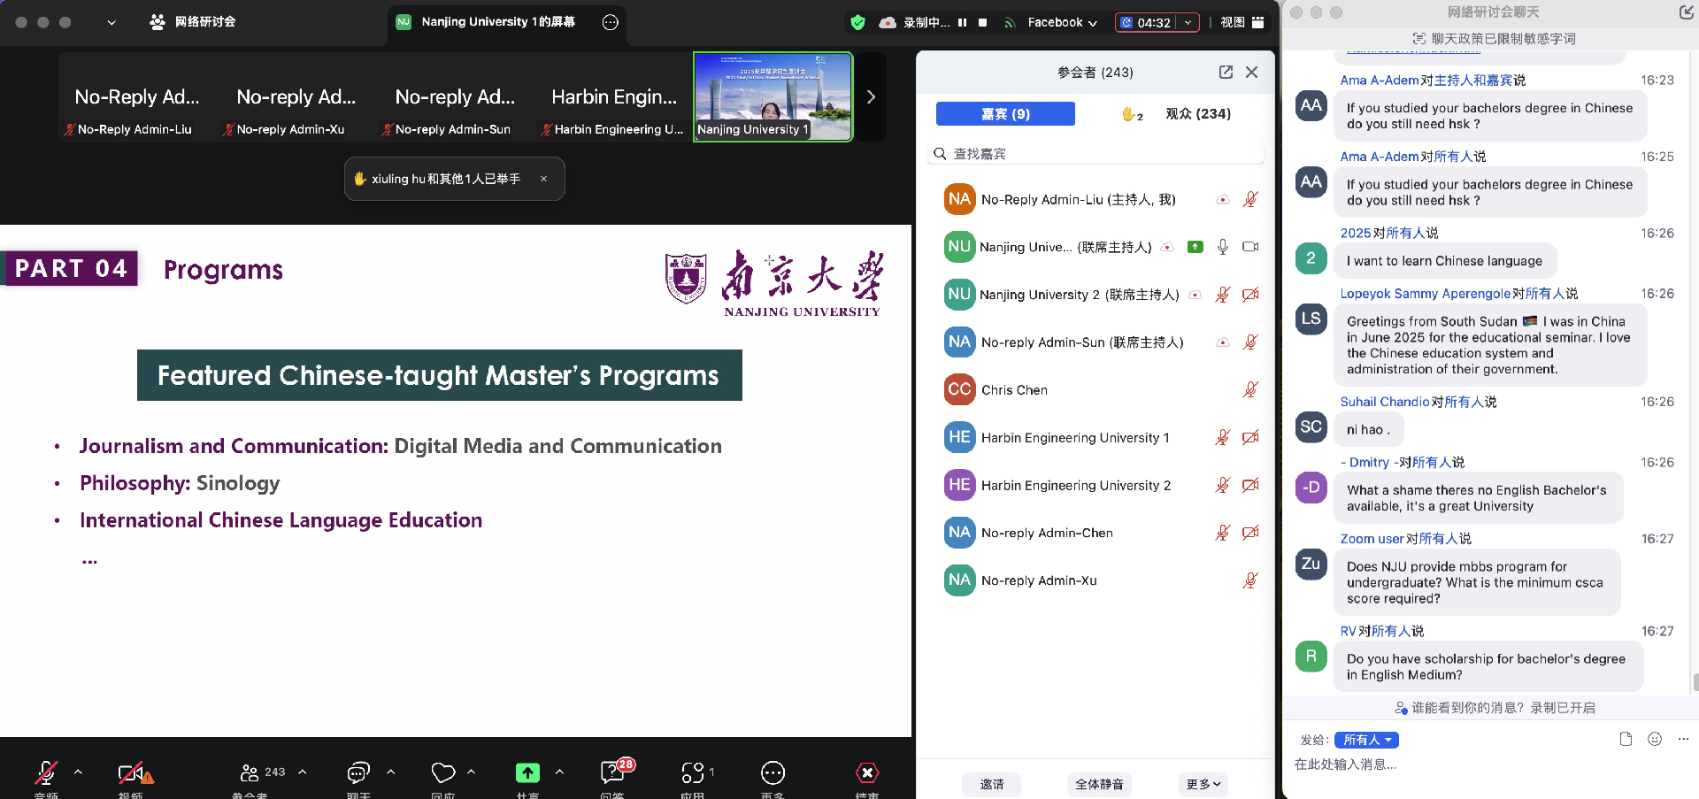1699x799 pixels.
Task: Click the 查找嘉宾 search field
Action: tap(1097, 154)
